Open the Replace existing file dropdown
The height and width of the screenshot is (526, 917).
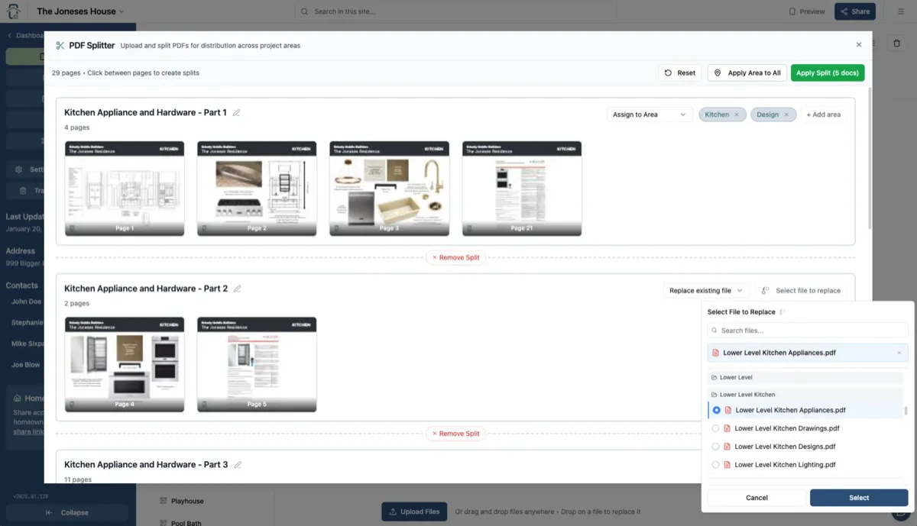click(705, 290)
